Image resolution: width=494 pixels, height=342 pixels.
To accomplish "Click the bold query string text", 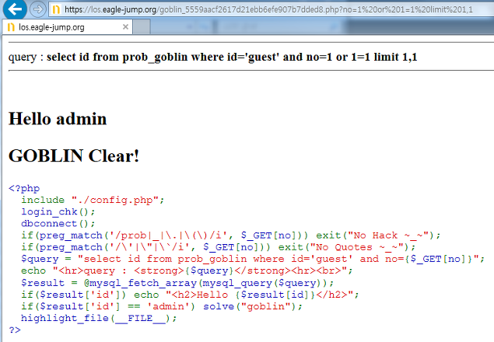I will pos(232,57).
